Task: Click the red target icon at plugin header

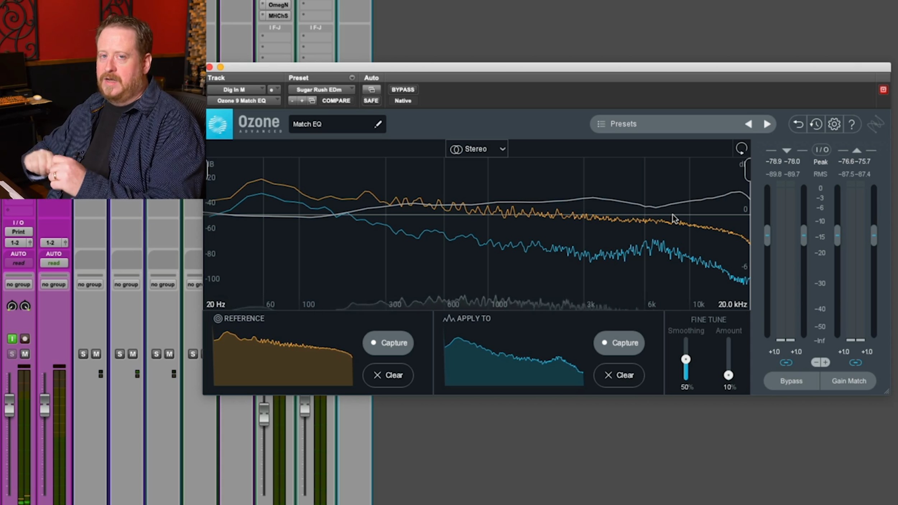Action: click(x=883, y=89)
